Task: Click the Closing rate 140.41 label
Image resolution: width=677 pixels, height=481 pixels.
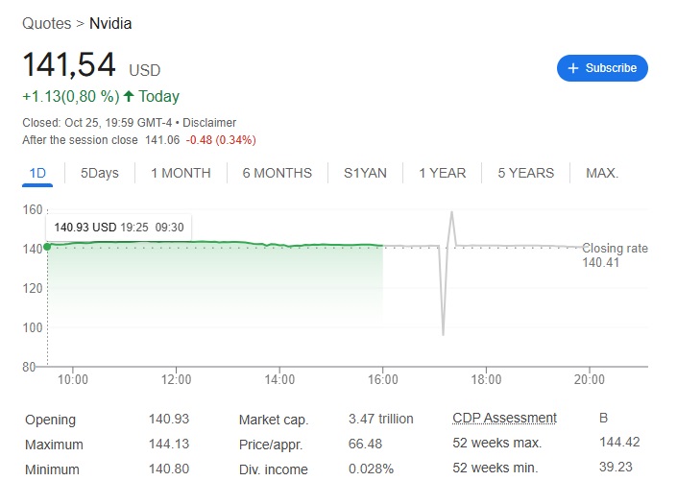Action: pos(615,254)
